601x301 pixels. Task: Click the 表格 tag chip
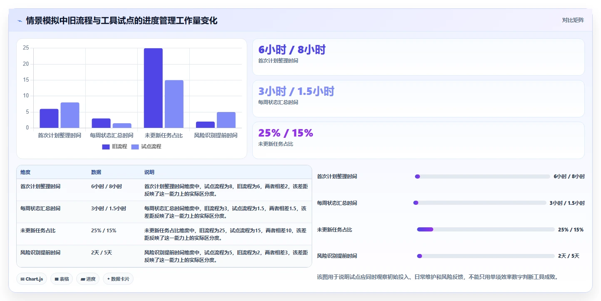pyautogui.click(x=62, y=279)
